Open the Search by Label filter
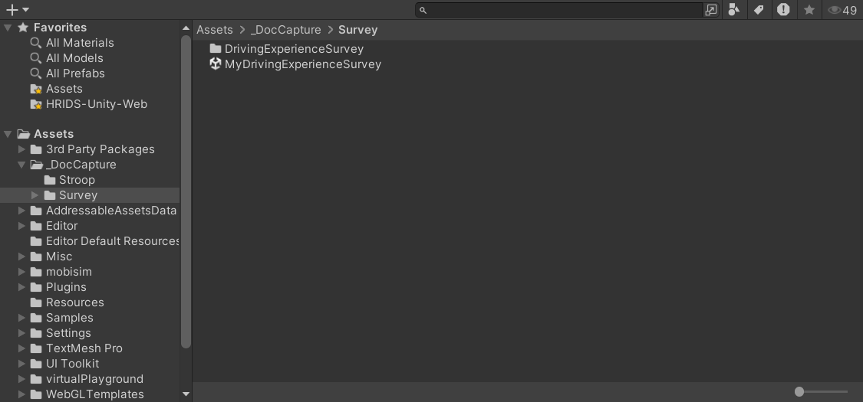 point(759,9)
